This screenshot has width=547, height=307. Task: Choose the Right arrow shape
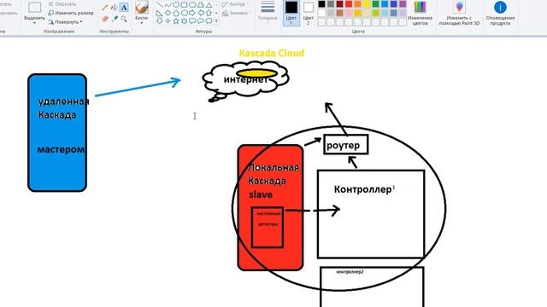pyautogui.click(x=192, y=13)
